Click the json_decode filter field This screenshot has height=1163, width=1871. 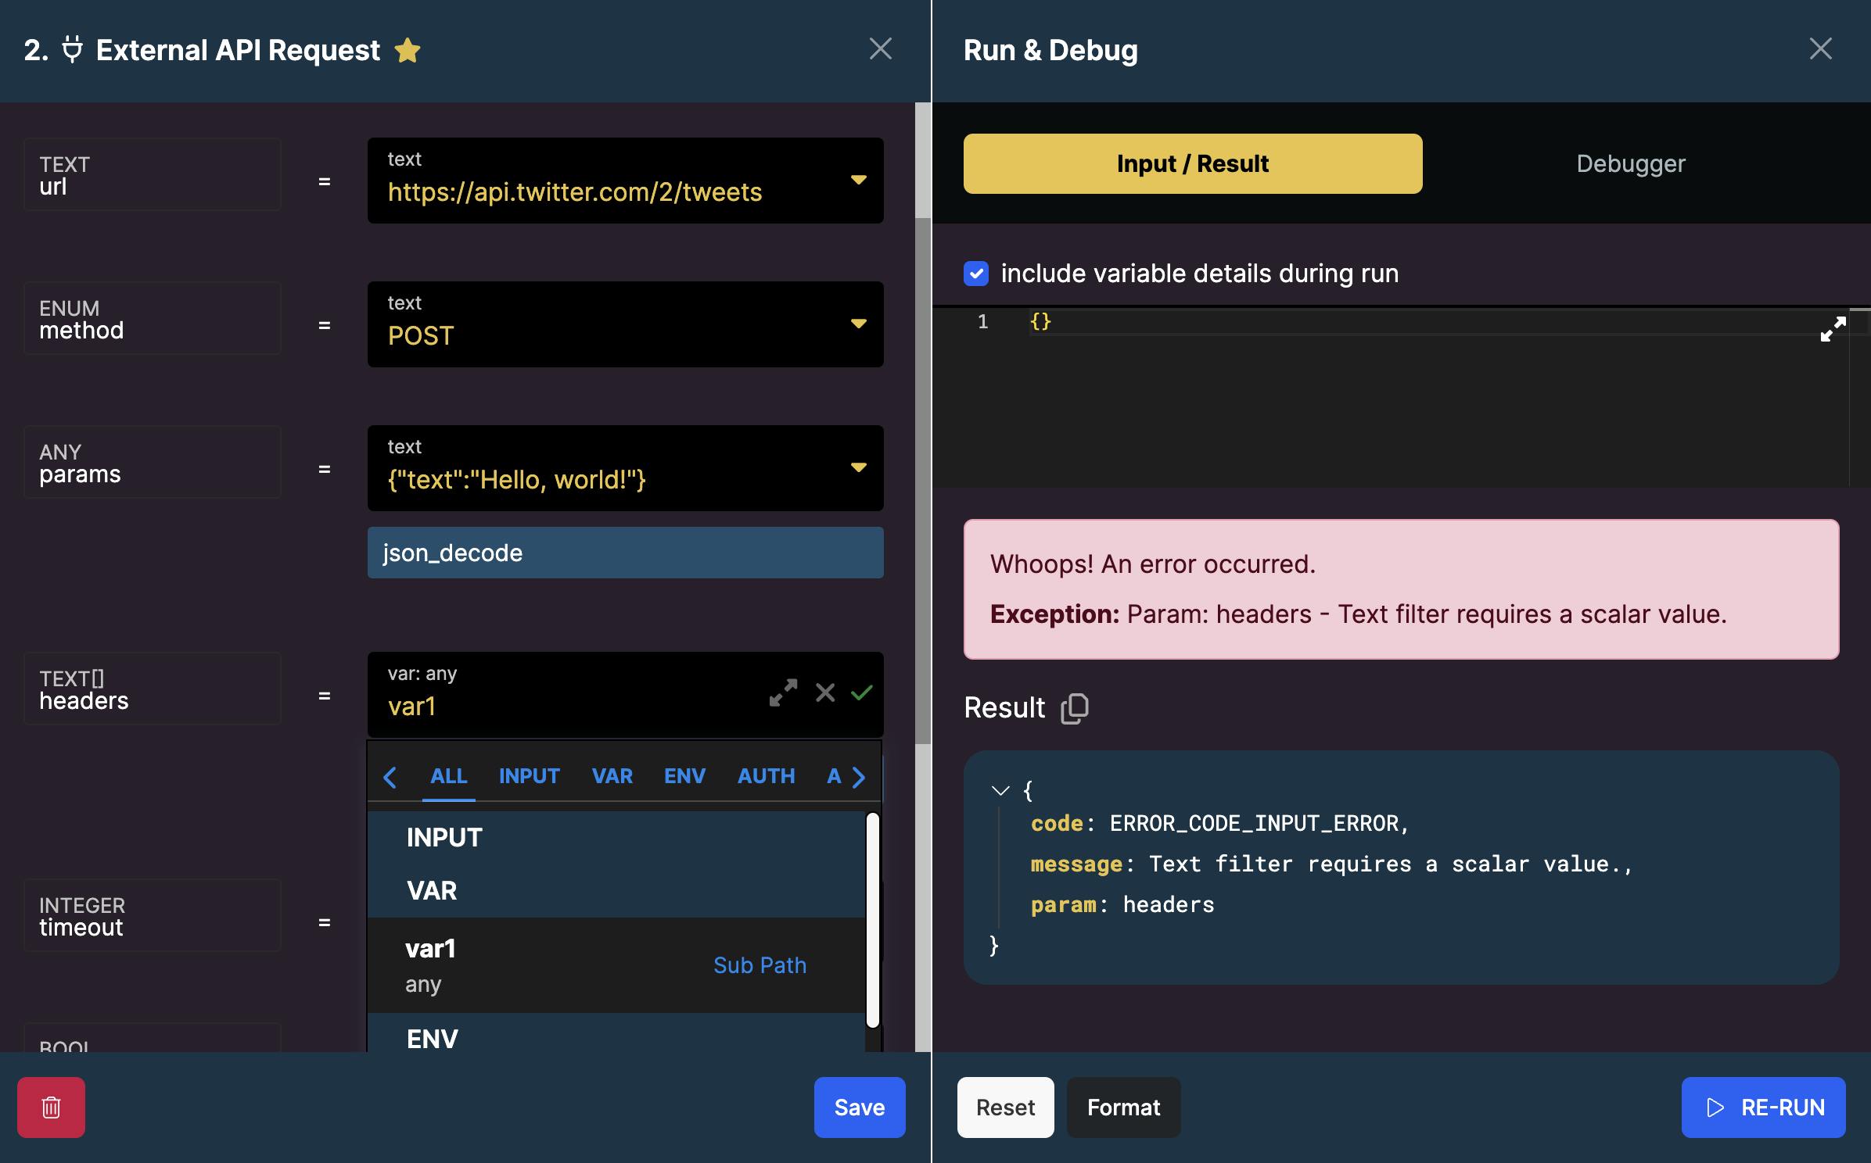(625, 553)
